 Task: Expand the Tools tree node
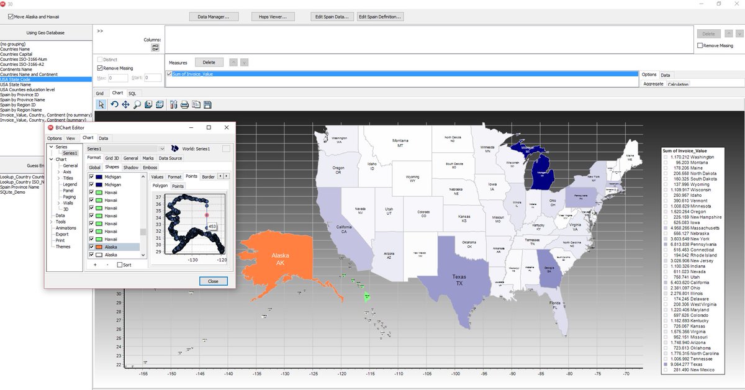tap(51, 222)
